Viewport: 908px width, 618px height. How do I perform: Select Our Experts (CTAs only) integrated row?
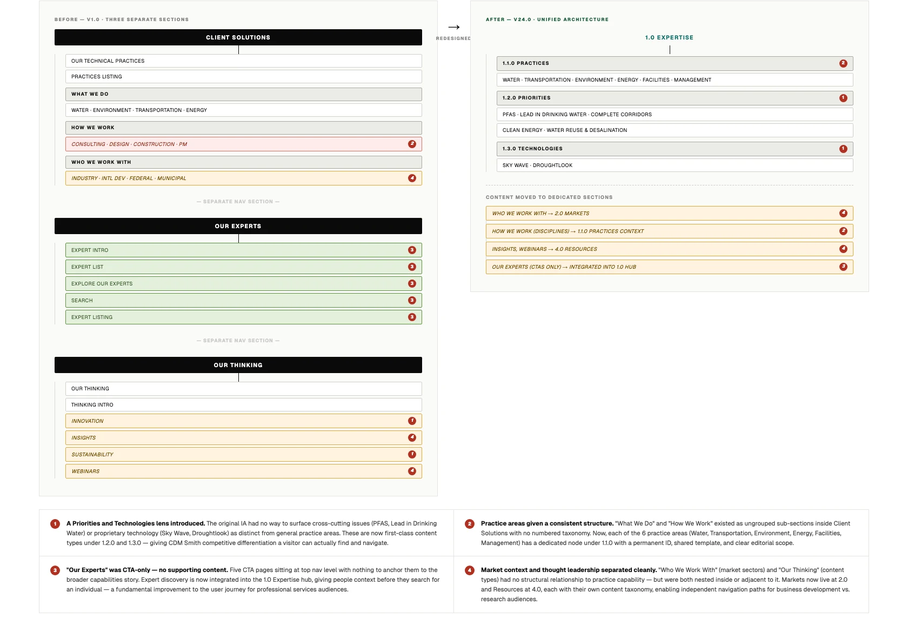(x=670, y=267)
